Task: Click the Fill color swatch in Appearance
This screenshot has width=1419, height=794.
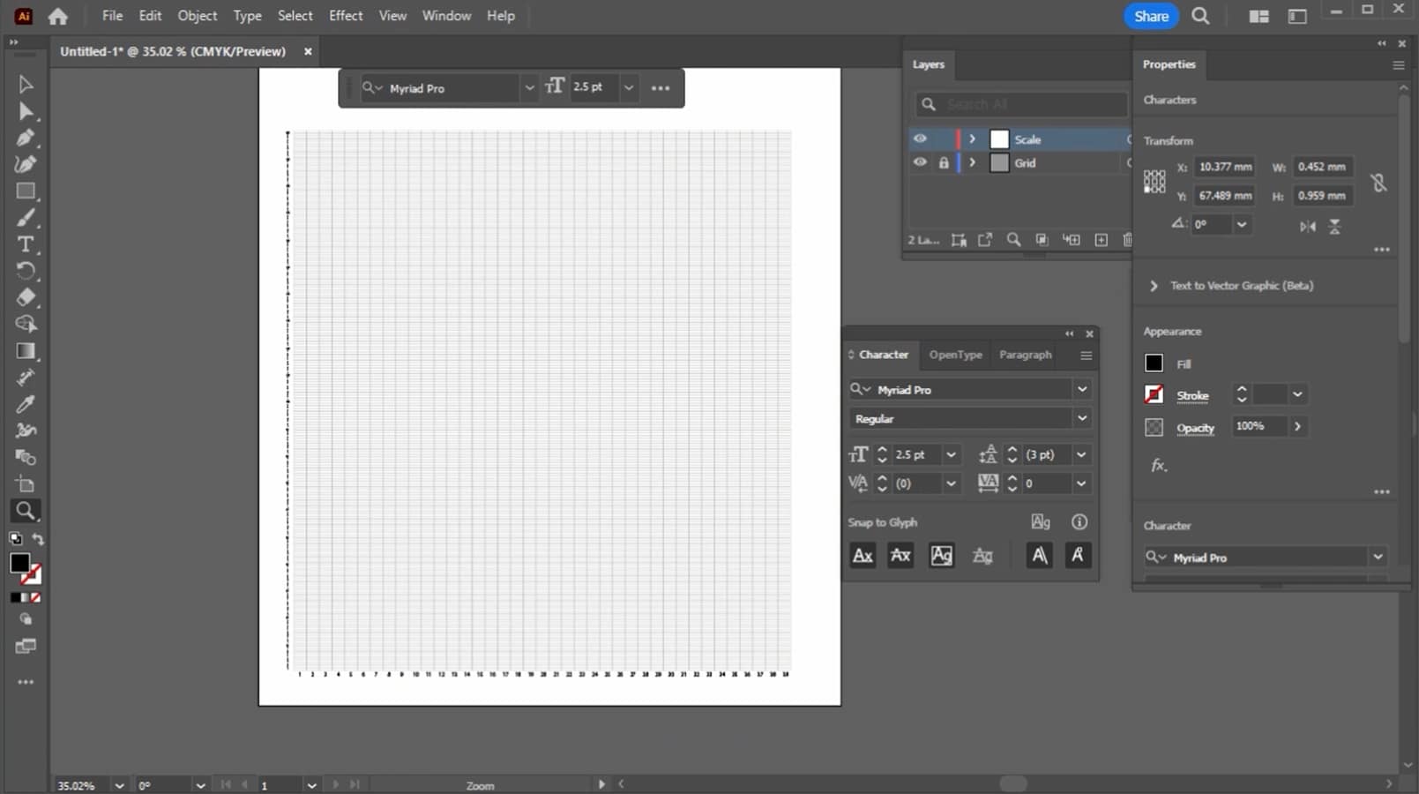Action: [x=1154, y=363]
